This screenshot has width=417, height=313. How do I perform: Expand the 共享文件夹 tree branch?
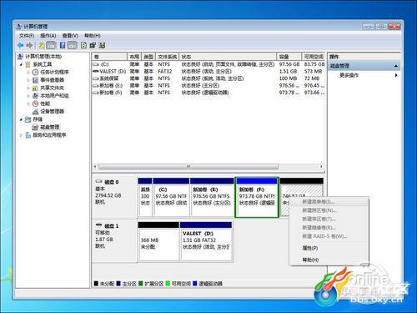[x=28, y=88]
